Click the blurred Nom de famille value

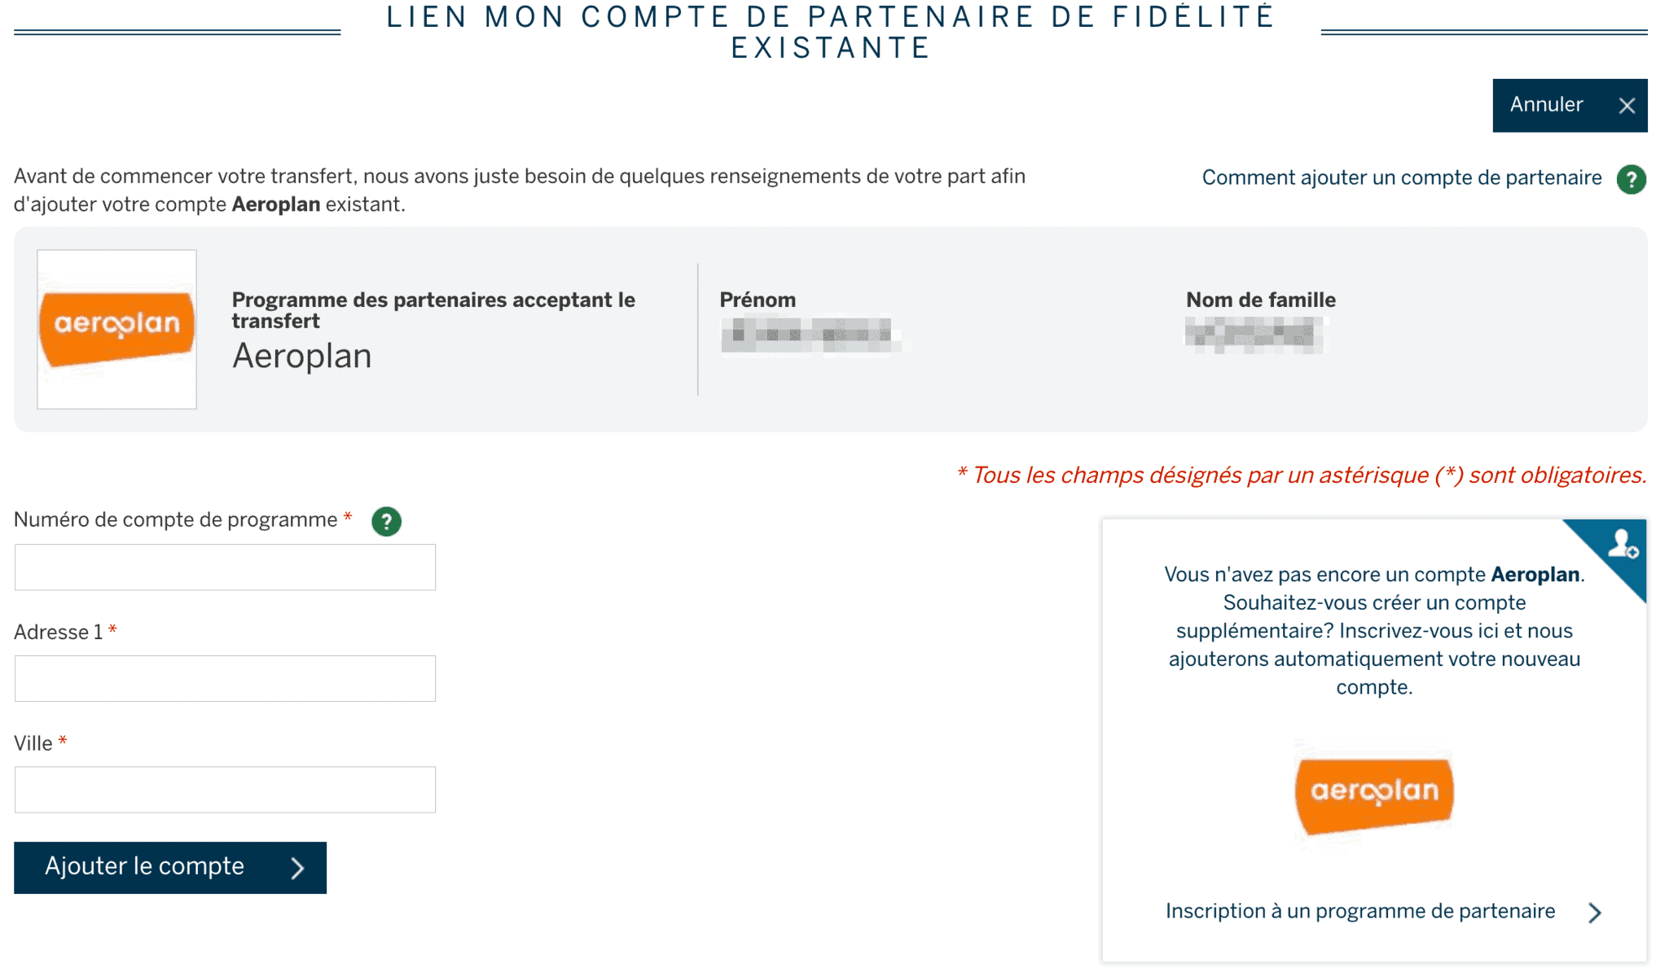[1254, 335]
